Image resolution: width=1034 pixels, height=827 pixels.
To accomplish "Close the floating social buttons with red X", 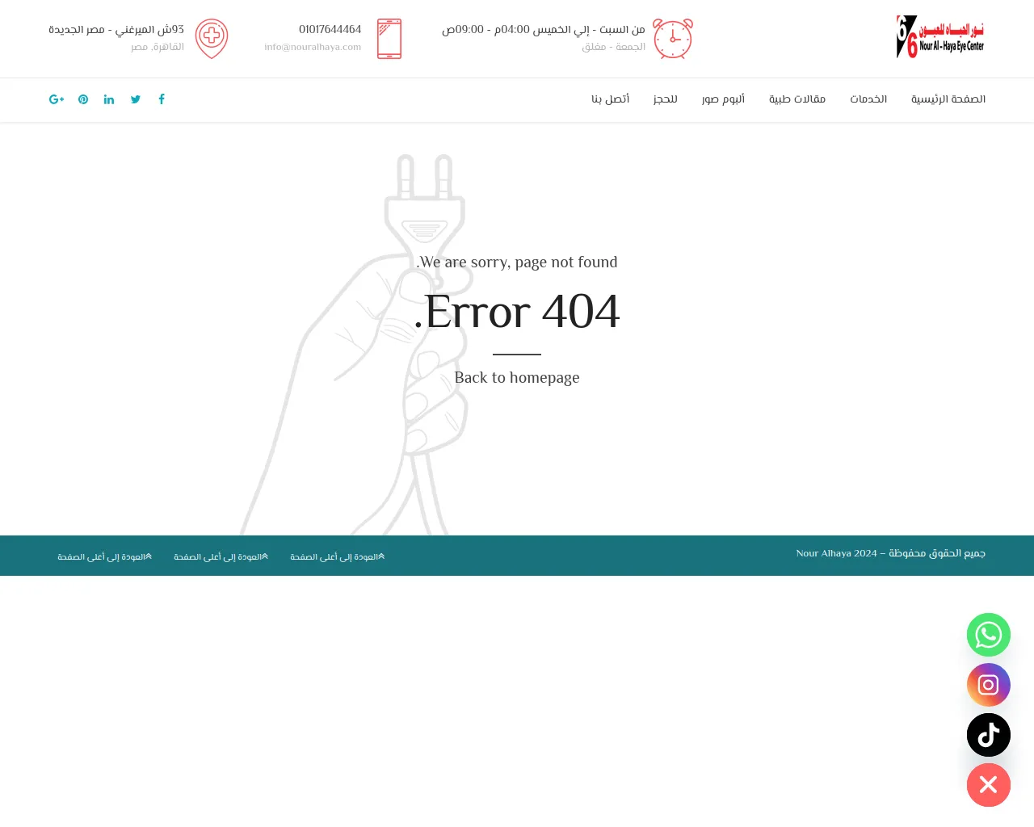I will tap(989, 785).
